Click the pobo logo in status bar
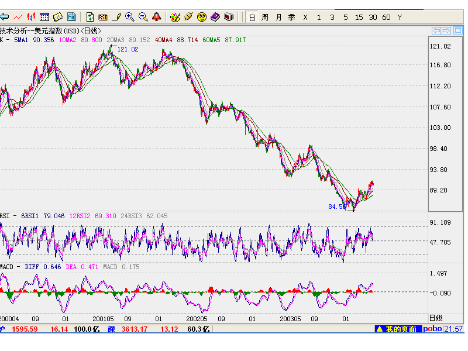Viewport: 468px width, 351px height. click(x=432, y=329)
